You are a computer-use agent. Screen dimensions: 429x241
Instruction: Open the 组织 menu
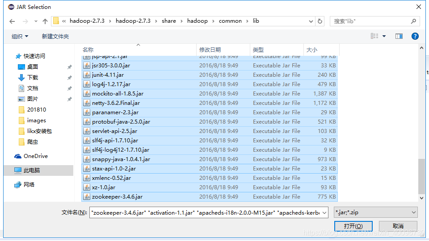pyautogui.click(x=20, y=36)
